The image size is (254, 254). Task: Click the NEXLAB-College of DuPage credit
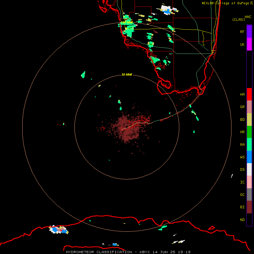click(x=227, y=3)
